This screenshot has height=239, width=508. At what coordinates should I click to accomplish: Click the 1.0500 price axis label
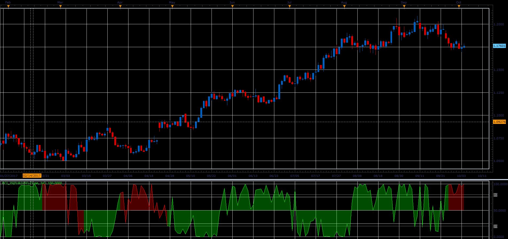(499, 161)
